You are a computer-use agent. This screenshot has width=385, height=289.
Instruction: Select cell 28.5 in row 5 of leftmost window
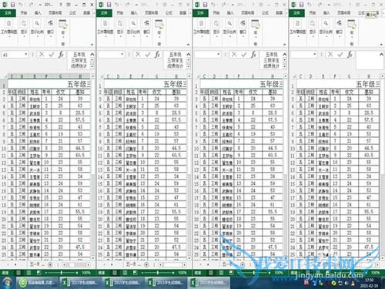point(80,113)
